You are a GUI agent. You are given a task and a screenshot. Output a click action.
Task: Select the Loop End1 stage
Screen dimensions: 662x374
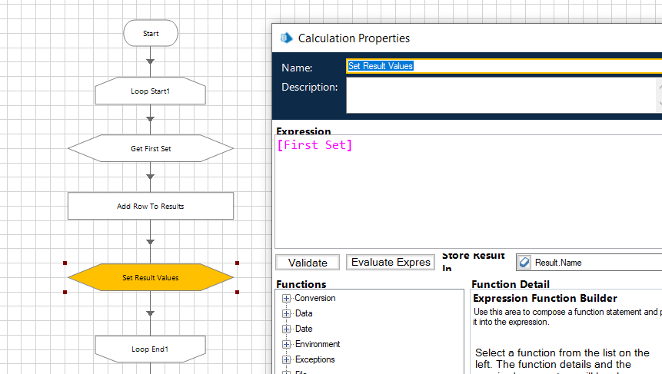(151, 349)
